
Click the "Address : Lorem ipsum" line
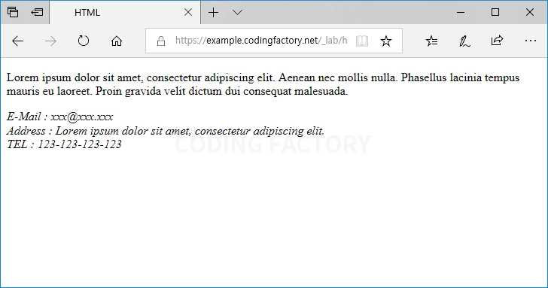pos(166,131)
